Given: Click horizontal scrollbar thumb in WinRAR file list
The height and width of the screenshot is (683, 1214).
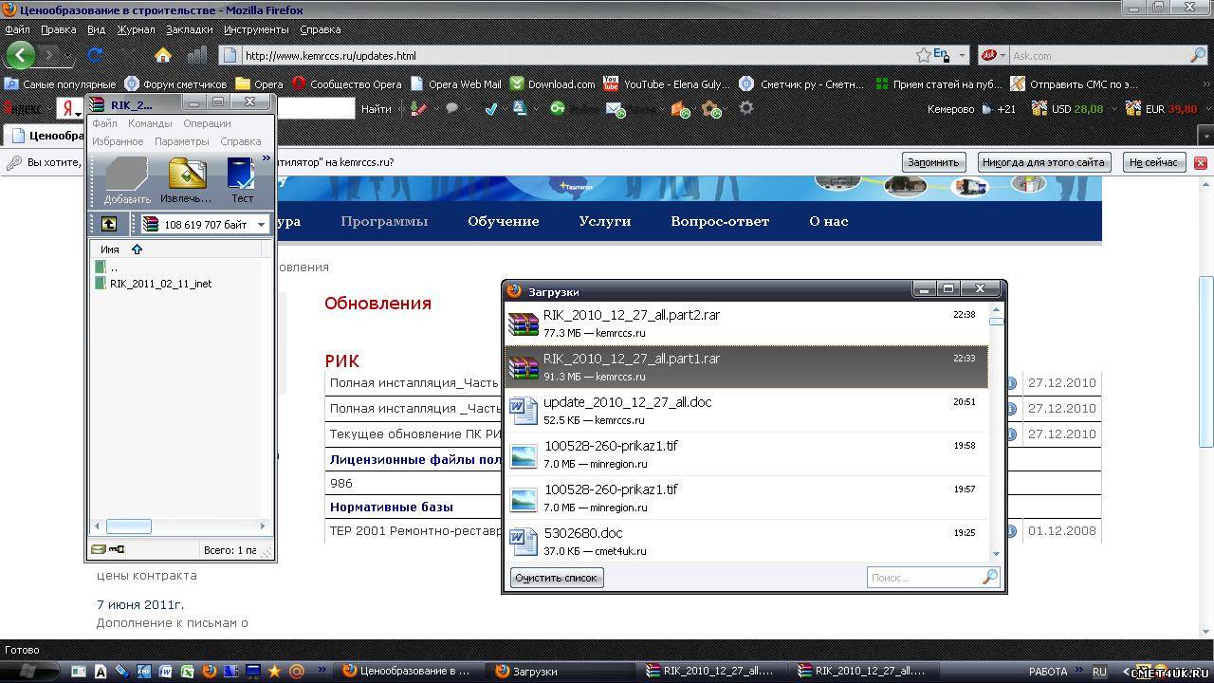Looking at the screenshot, I should pyautogui.click(x=128, y=526).
